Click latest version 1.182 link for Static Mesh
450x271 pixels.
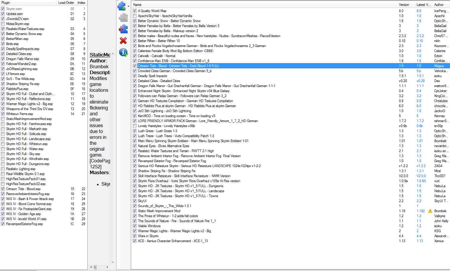(421, 211)
